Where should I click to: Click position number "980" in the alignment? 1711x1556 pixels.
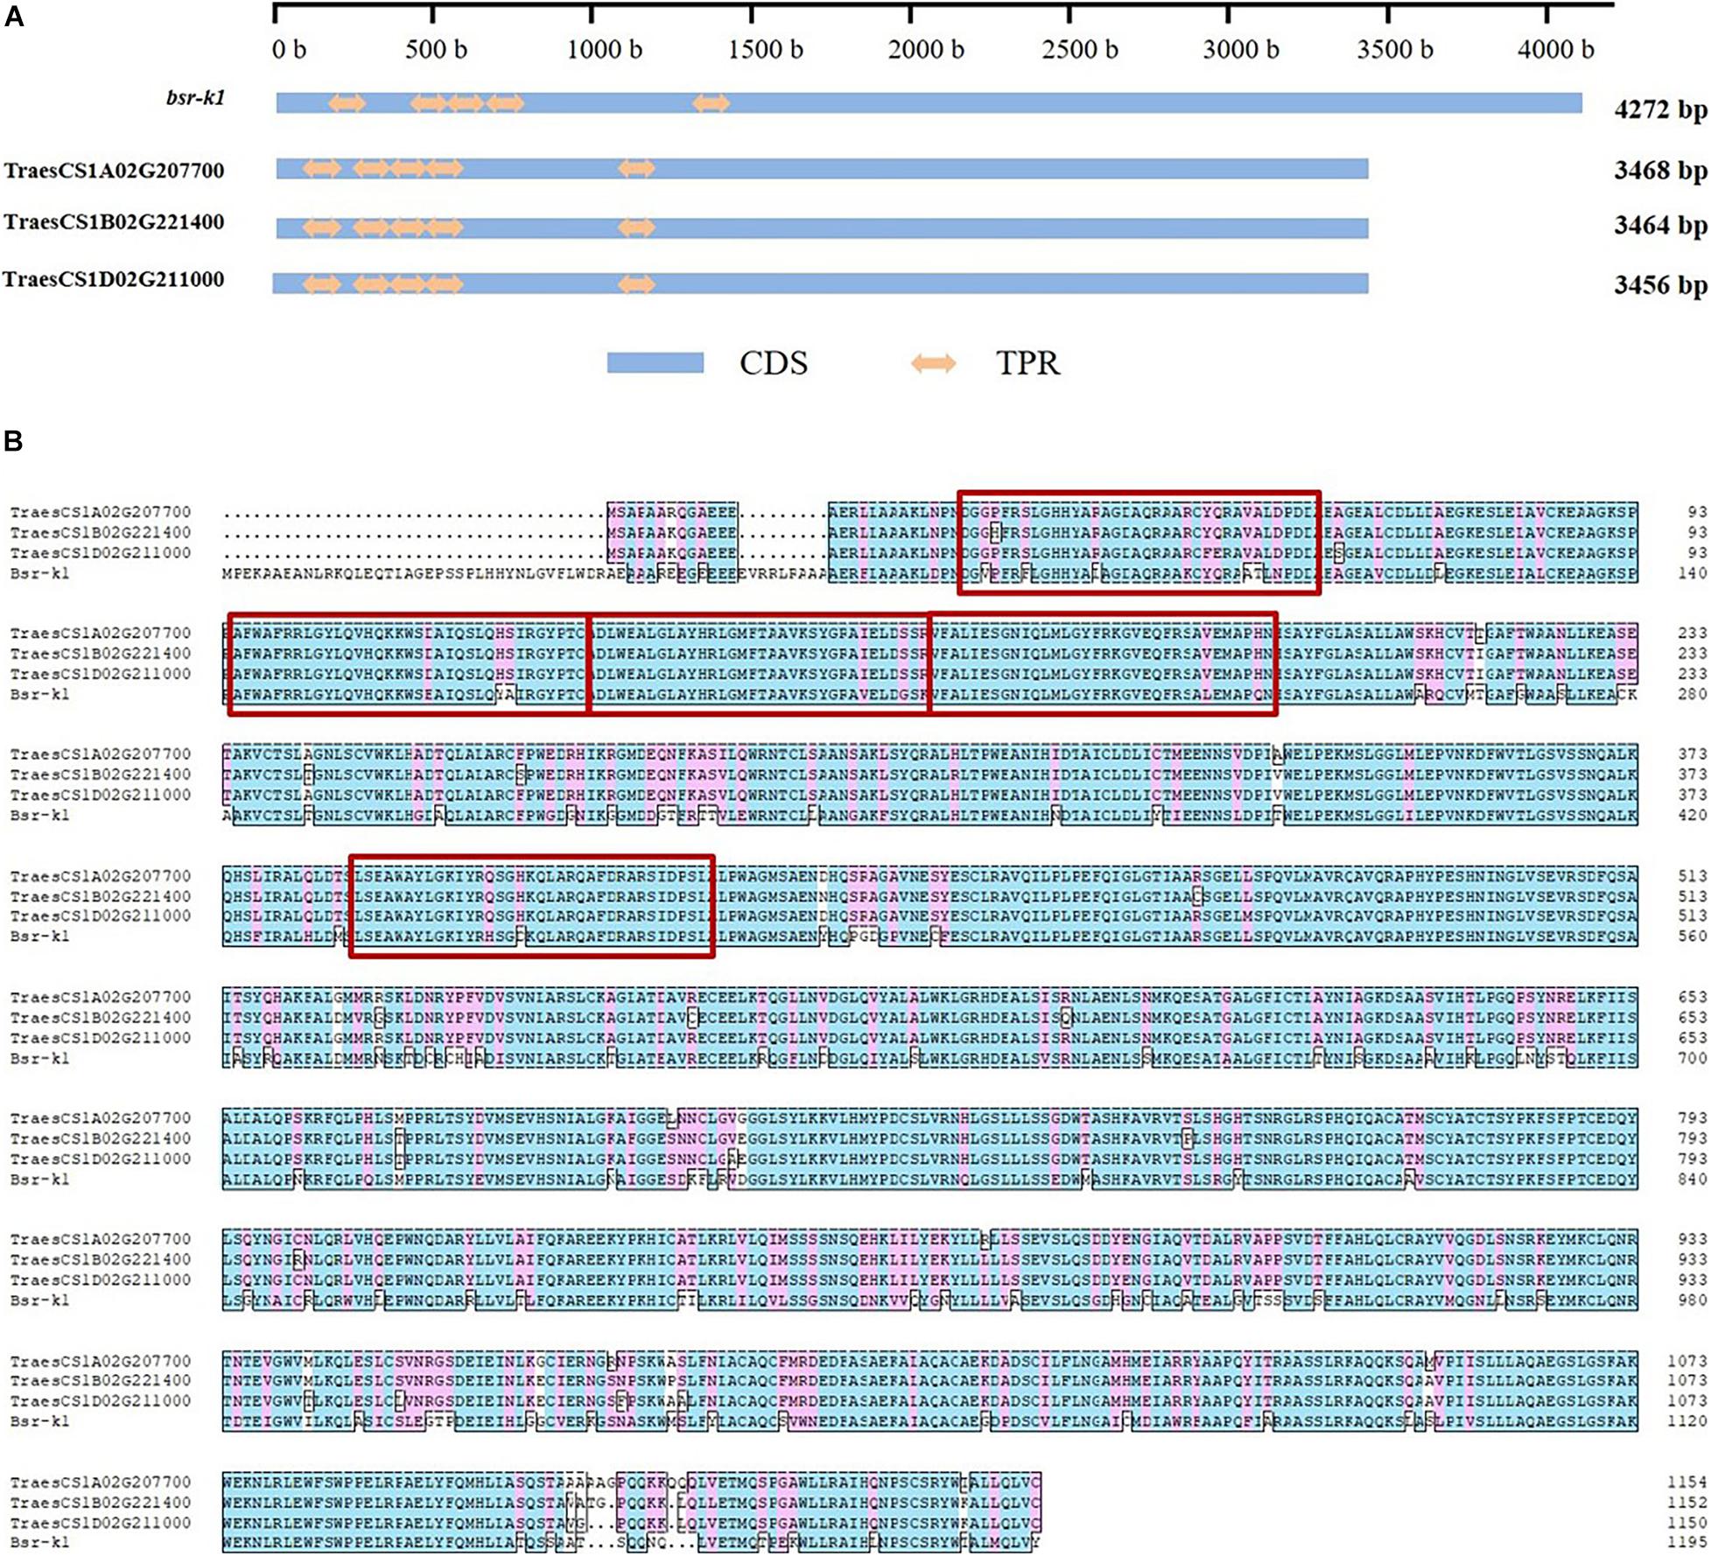tap(1693, 1300)
